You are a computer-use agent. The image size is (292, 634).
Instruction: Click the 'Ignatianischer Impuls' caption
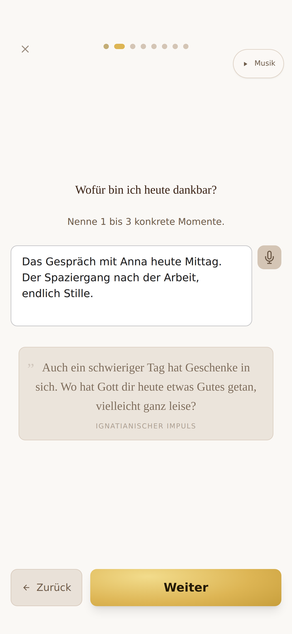point(146,426)
